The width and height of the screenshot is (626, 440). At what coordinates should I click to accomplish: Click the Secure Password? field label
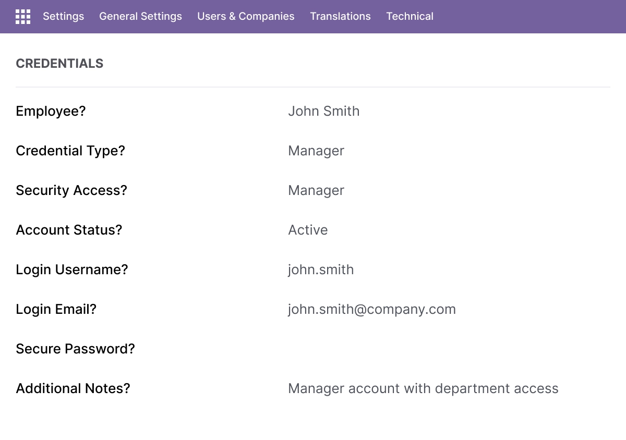coord(75,349)
